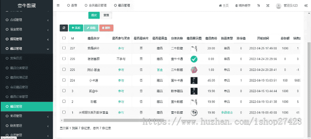Click the dark refresh icon button
Viewport: 311px width, 139px height.
[x=63, y=28]
